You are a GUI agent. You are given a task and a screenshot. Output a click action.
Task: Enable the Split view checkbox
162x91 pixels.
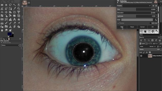[150, 23]
